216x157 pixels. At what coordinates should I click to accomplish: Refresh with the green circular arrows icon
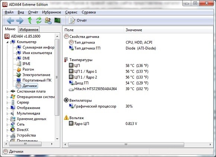[39, 20]
